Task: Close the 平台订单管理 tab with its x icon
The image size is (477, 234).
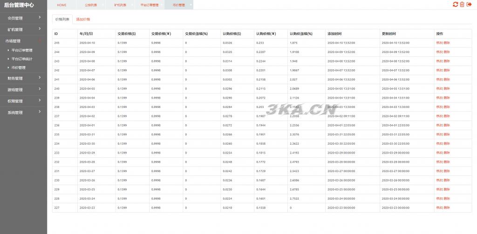Action: [x=163, y=5]
